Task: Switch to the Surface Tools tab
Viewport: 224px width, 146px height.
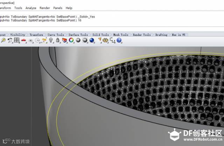Action: [x=78, y=35]
